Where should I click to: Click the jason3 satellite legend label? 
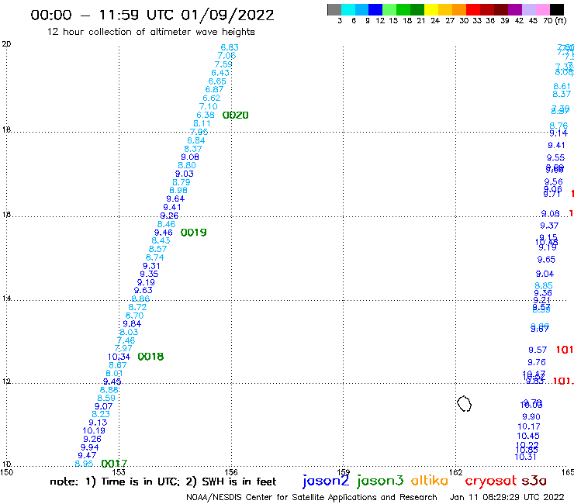click(380, 481)
